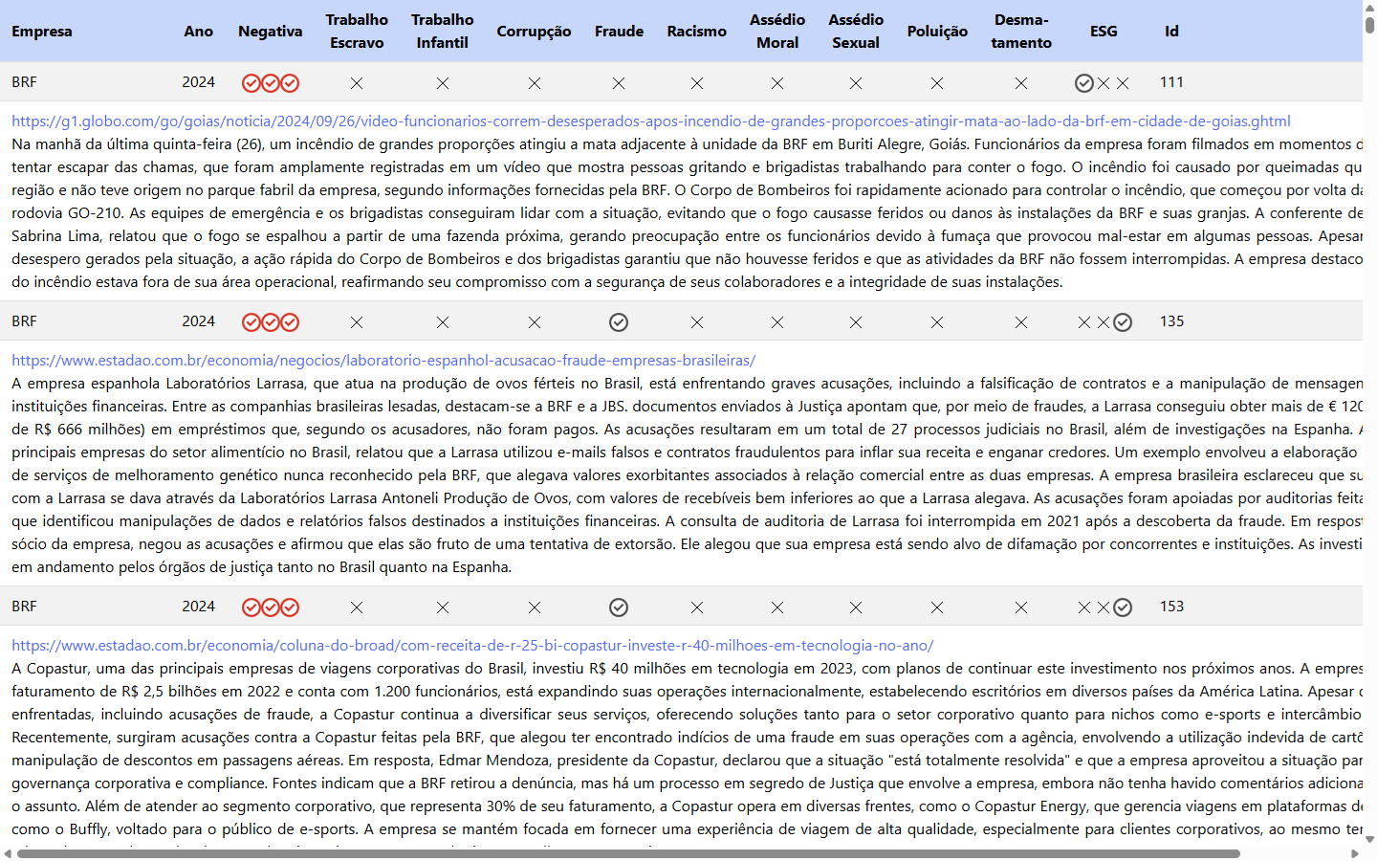Click the Poluição X mark in row 135
The width and height of the screenshot is (1377, 861).
(x=937, y=322)
